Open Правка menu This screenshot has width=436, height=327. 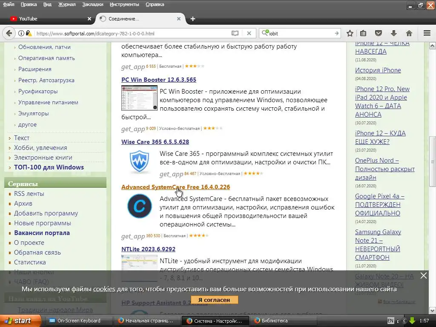(x=29, y=4)
